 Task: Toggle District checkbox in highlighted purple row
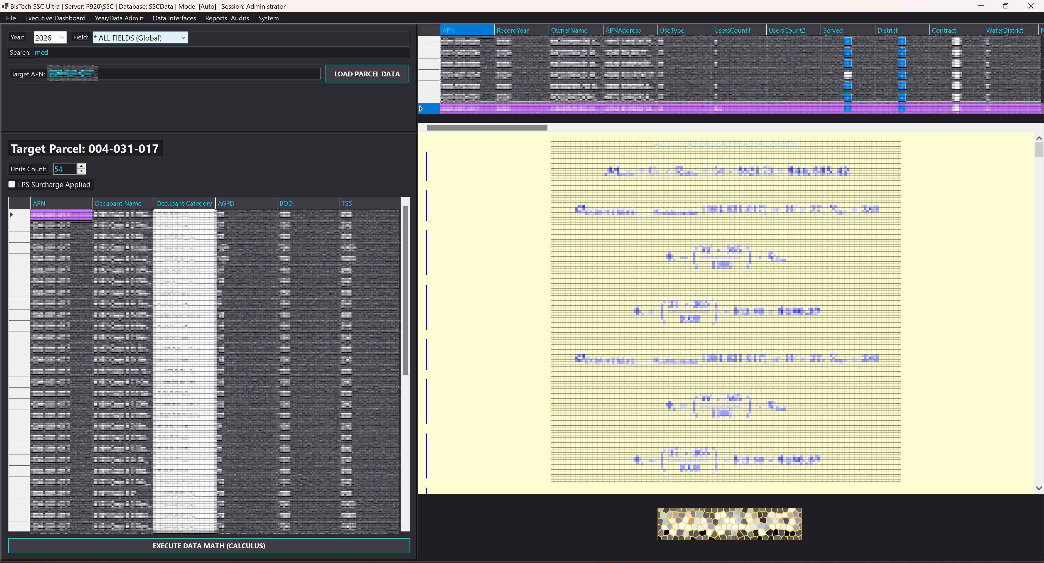coord(902,108)
